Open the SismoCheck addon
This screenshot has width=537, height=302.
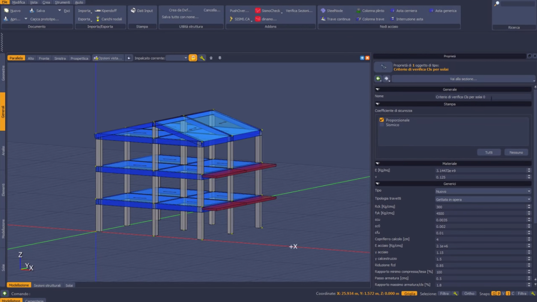(268, 11)
